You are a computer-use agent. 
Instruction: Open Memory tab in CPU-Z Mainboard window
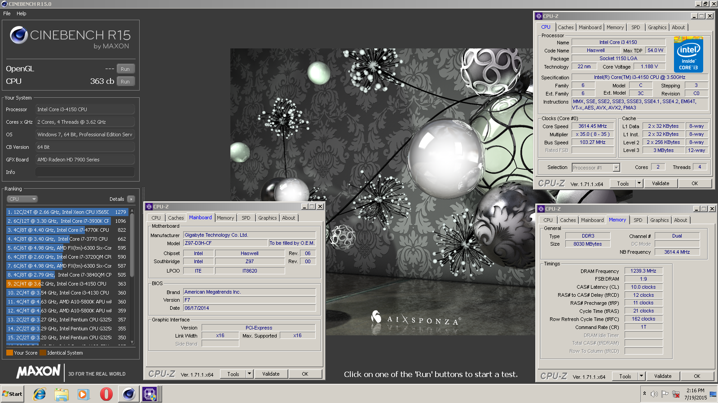225,218
